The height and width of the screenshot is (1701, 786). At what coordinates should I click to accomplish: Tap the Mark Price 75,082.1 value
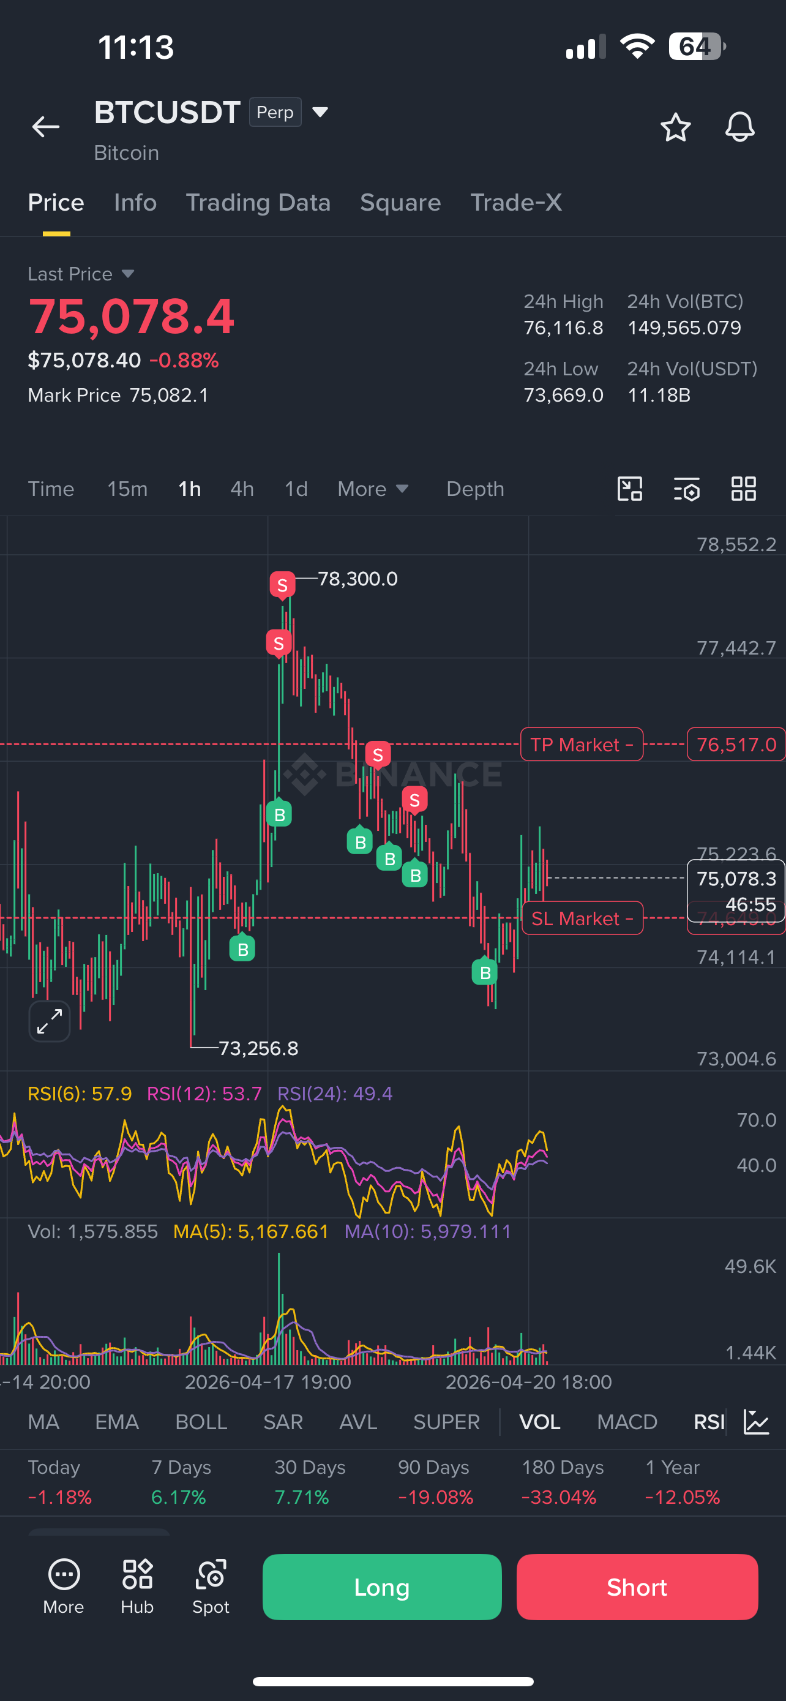coord(169,395)
